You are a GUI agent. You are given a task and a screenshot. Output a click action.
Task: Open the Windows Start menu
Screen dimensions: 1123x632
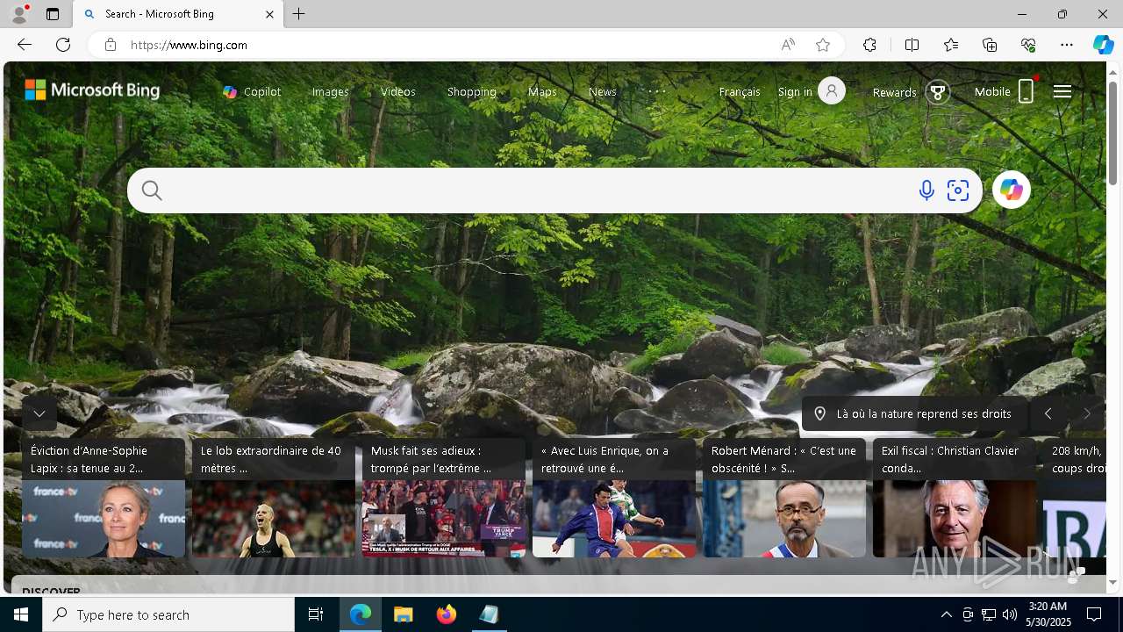tap(21, 614)
